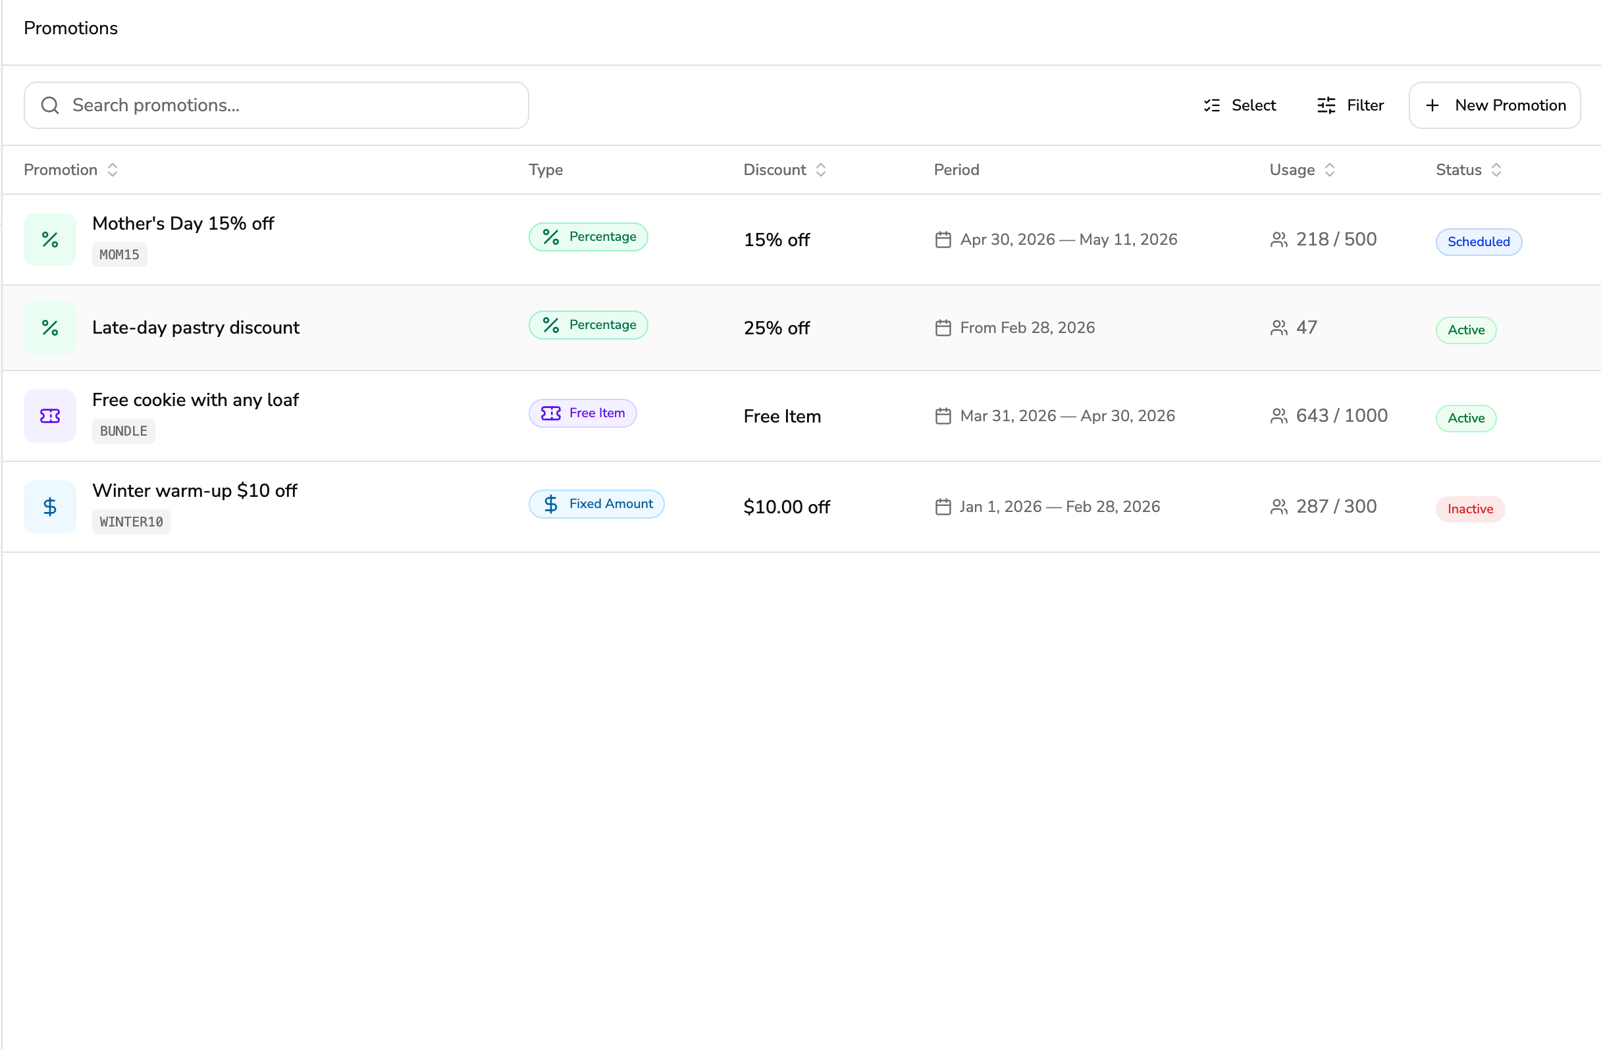1601x1049 pixels.
Task: Click calendar icon in Mother's Day row
Action: (943, 240)
